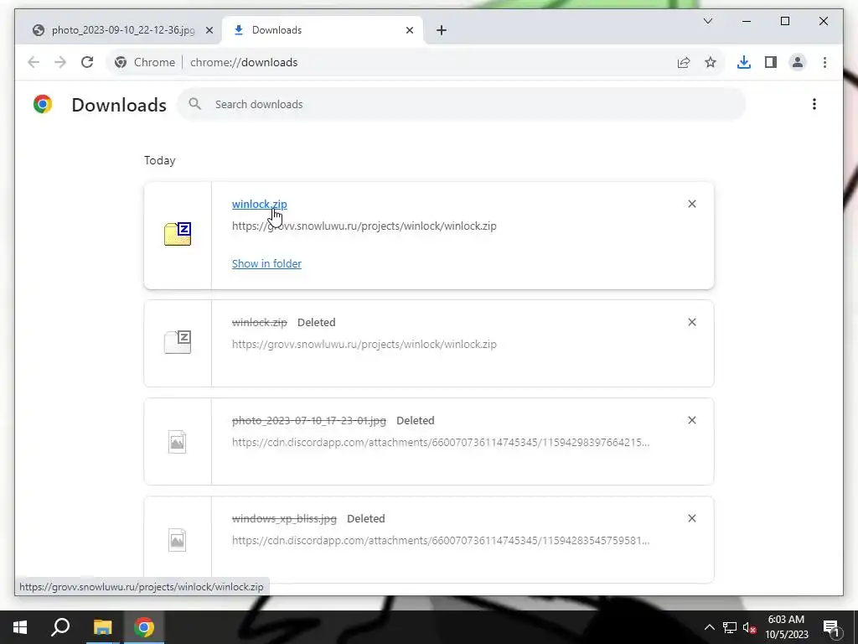The width and height of the screenshot is (858, 644).
Task: Click the discordapp URL of windows_xp_bliss.jpg
Action: pyautogui.click(x=441, y=540)
